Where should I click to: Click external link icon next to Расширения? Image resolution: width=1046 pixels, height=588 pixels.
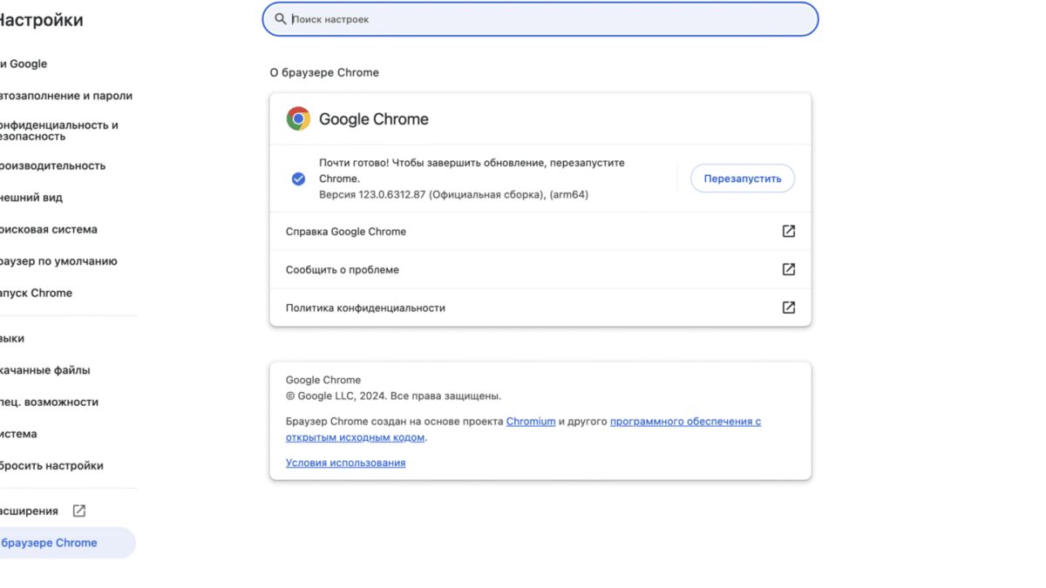tap(78, 510)
